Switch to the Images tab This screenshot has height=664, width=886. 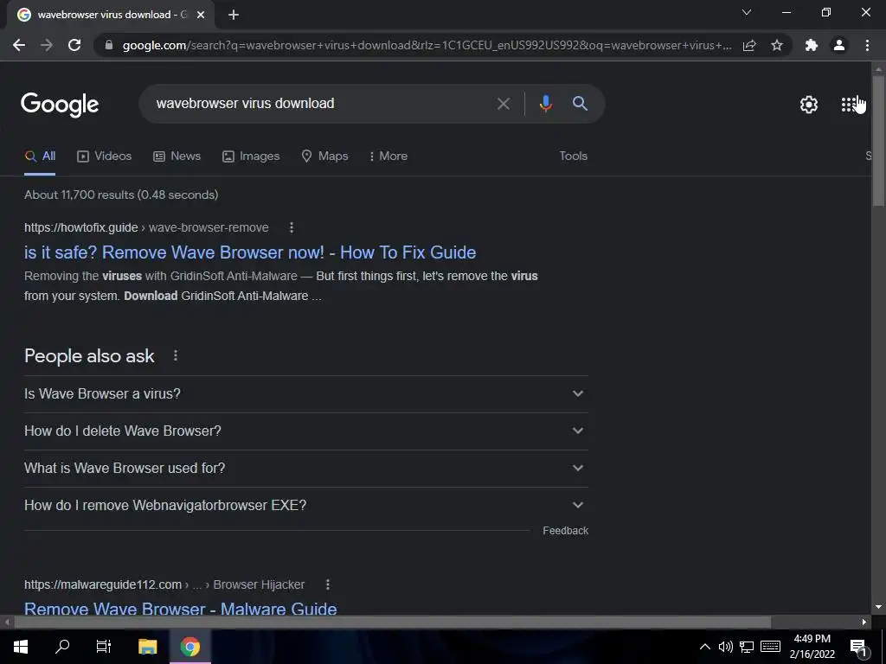(251, 156)
